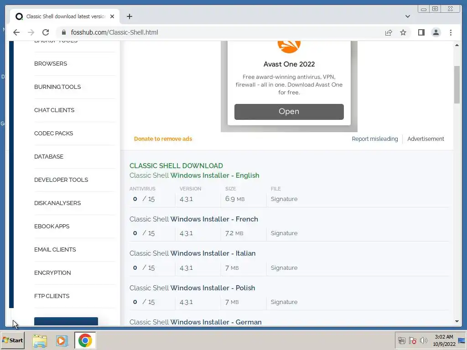Click the vertical scrollbar thumb

[x=457, y=84]
